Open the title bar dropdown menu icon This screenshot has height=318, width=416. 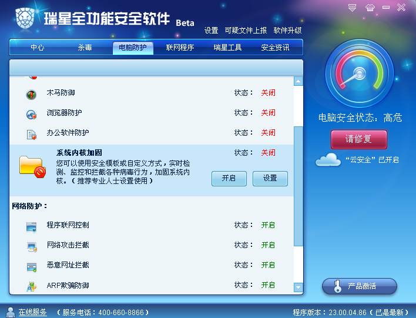[352, 8]
